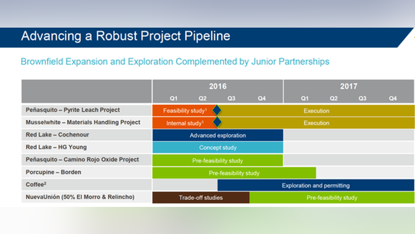415x234 pixels.
Task: Click Q1 under 2016
Action: [174, 99]
